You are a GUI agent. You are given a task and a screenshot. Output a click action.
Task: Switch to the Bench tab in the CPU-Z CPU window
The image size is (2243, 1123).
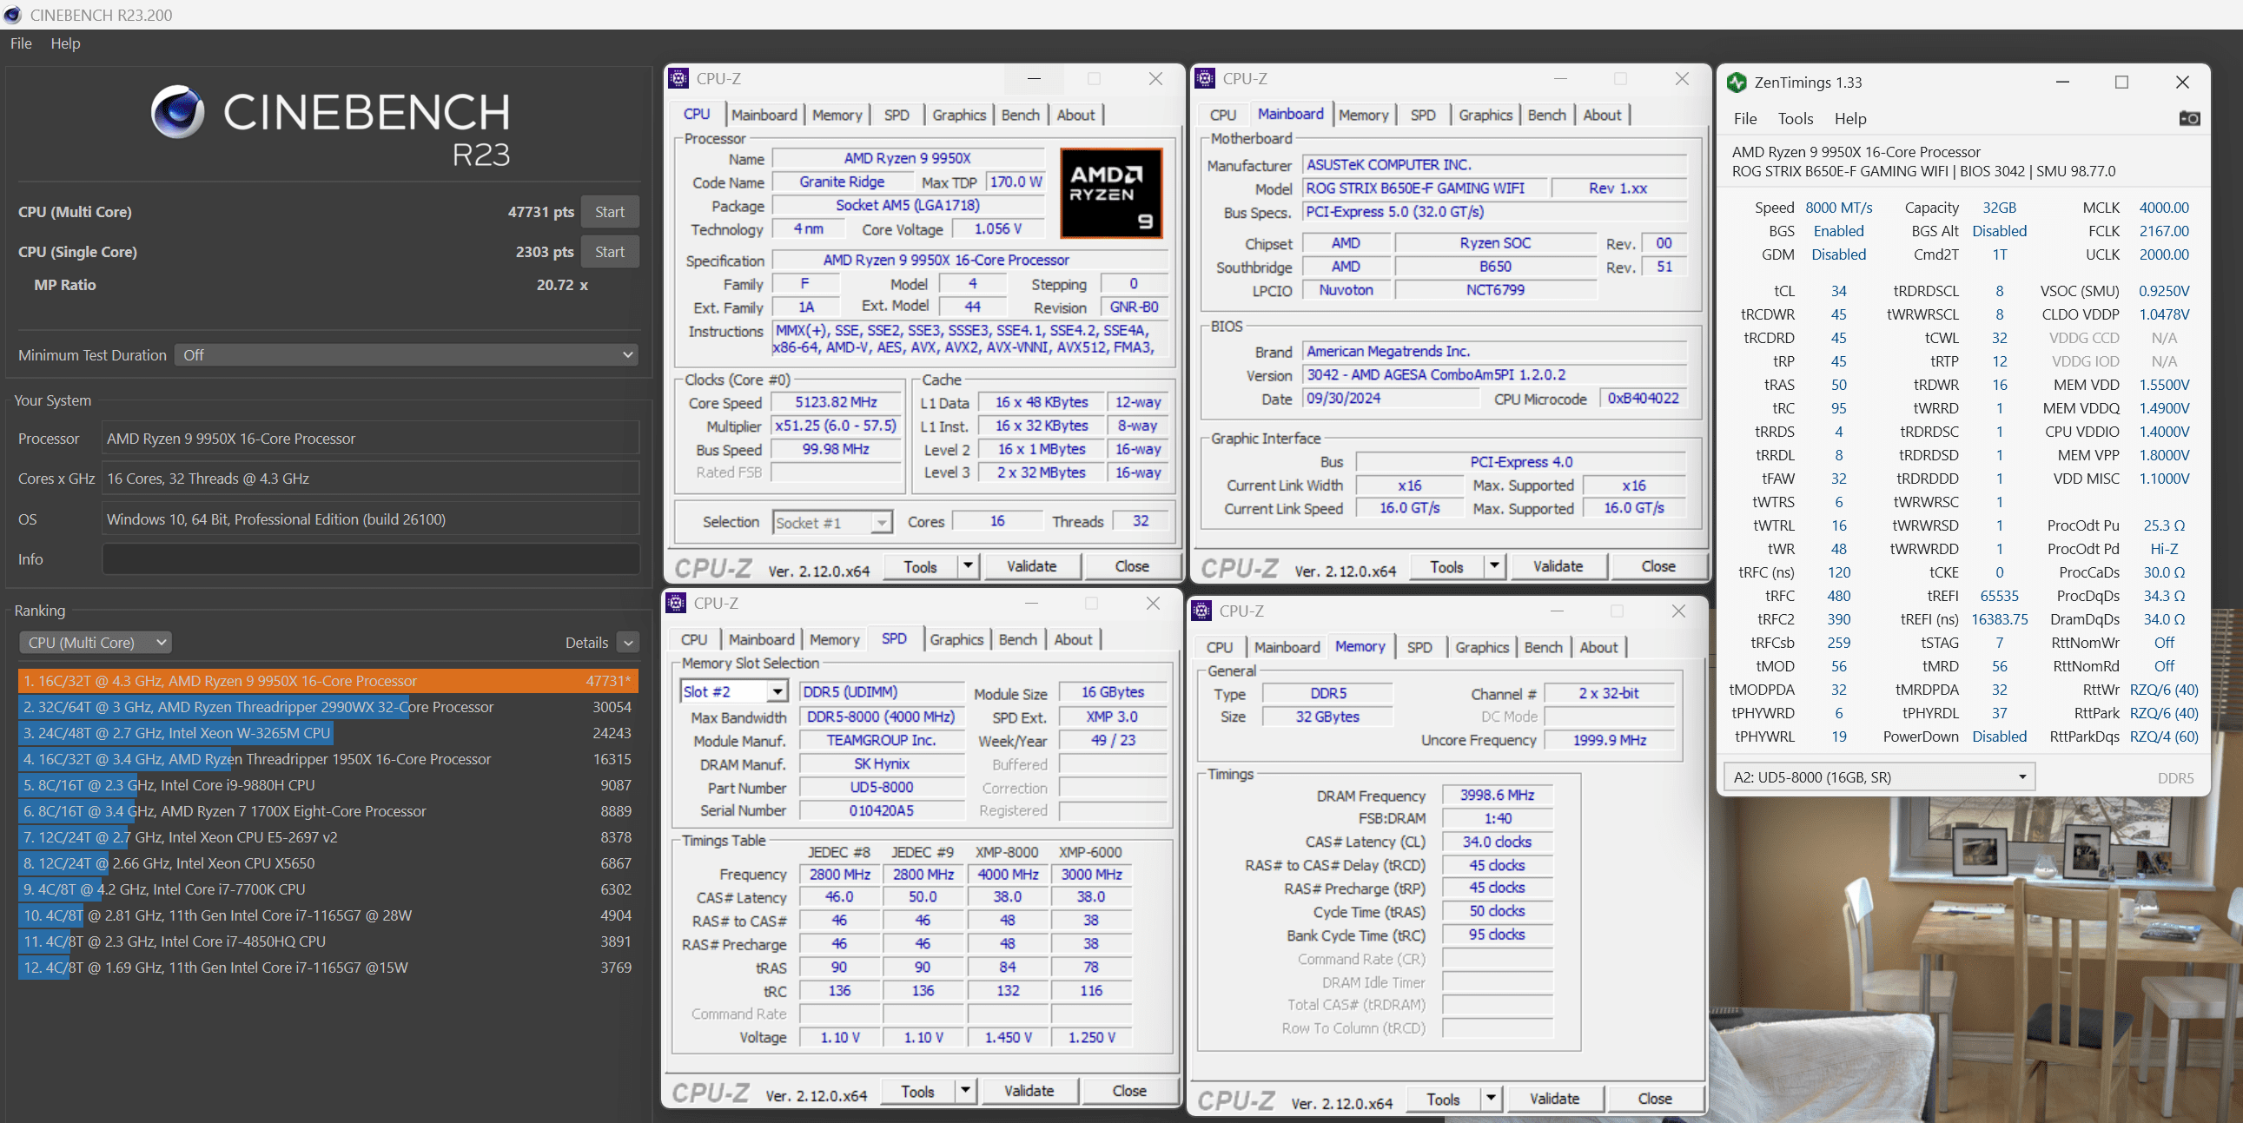tap(1020, 115)
